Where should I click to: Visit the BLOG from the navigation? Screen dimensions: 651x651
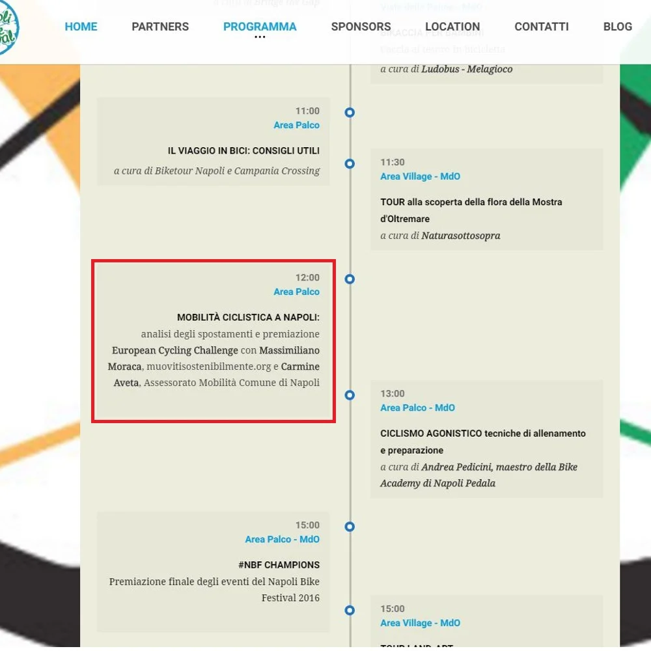[x=617, y=27]
